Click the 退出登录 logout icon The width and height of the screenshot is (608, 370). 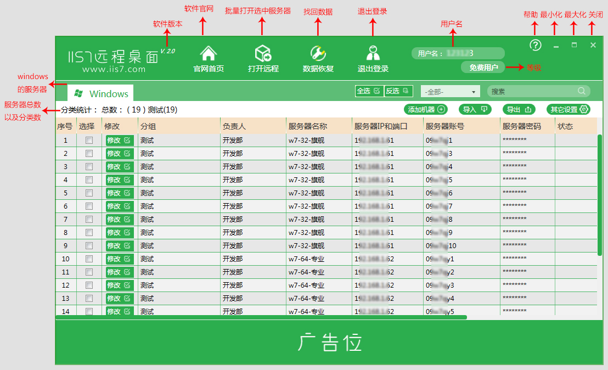[373, 53]
